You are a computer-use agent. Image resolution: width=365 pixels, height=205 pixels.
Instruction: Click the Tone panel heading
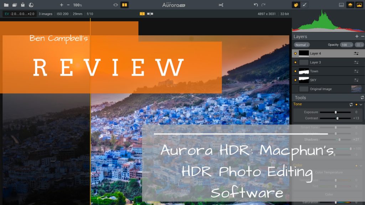298,104
